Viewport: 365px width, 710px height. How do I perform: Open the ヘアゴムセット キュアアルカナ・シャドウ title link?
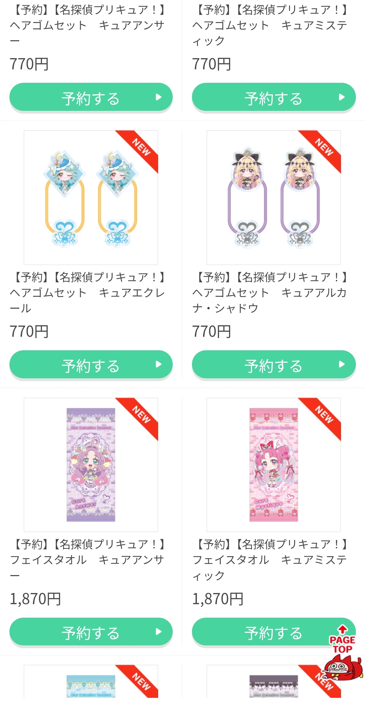point(270,293)
